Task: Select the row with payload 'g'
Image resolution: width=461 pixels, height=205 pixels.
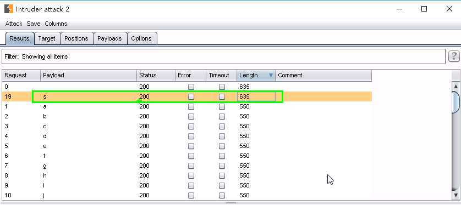Action: coord(187,166)
